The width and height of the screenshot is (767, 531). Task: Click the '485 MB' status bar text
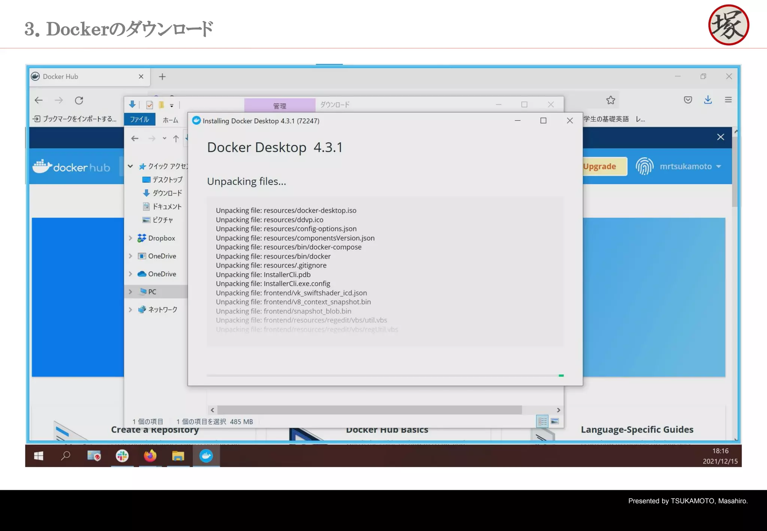pyautogui.click(x=241, y=422)
